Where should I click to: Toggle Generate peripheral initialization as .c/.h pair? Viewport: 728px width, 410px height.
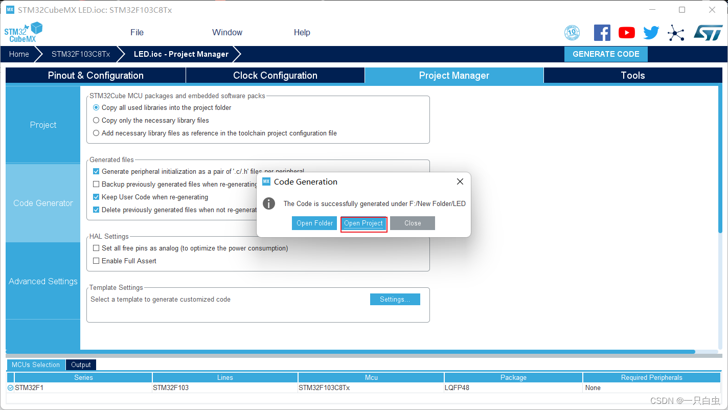(x=96, y=172)
